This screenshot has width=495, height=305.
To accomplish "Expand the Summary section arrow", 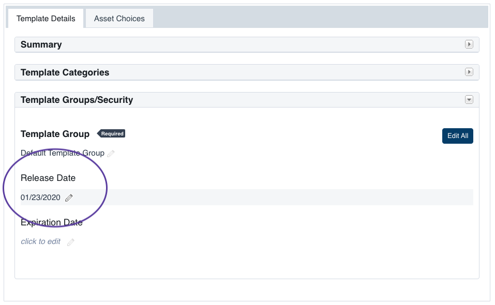I will point(469,44).
